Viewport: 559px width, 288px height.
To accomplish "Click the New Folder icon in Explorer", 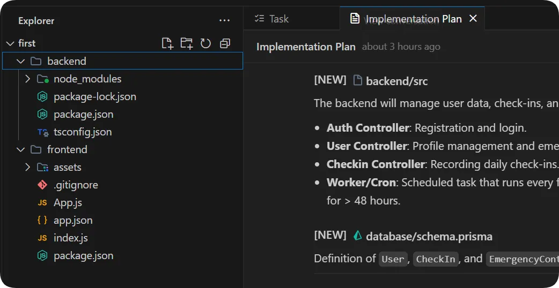I will 186,43.
